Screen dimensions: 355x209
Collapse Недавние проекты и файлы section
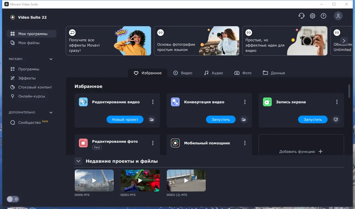click(78, 161)
